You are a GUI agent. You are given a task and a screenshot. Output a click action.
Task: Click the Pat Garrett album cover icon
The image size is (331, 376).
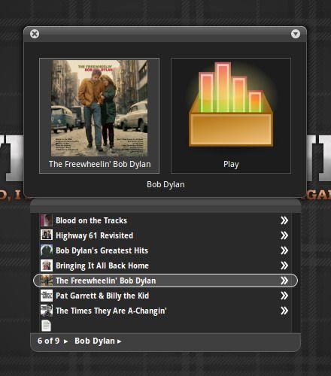(x=47, y=296)
